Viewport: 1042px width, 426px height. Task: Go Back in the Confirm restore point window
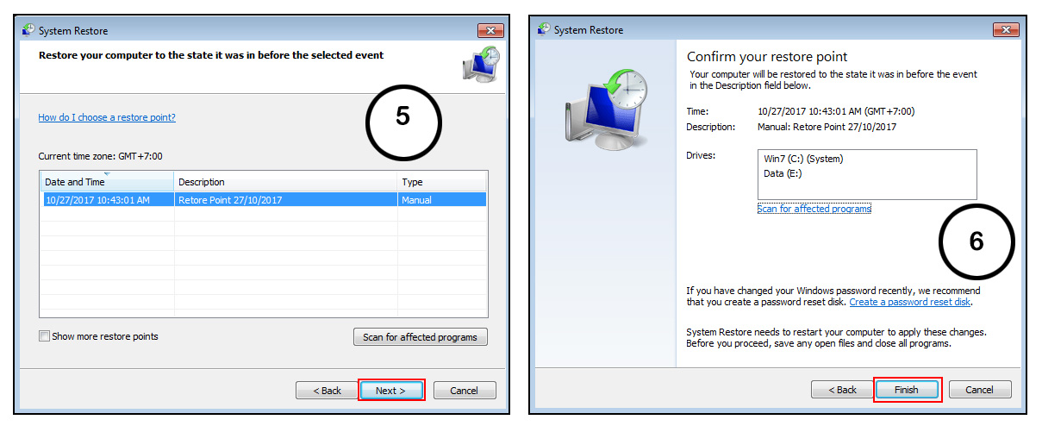pyautogui.click(x=842, y=390)
